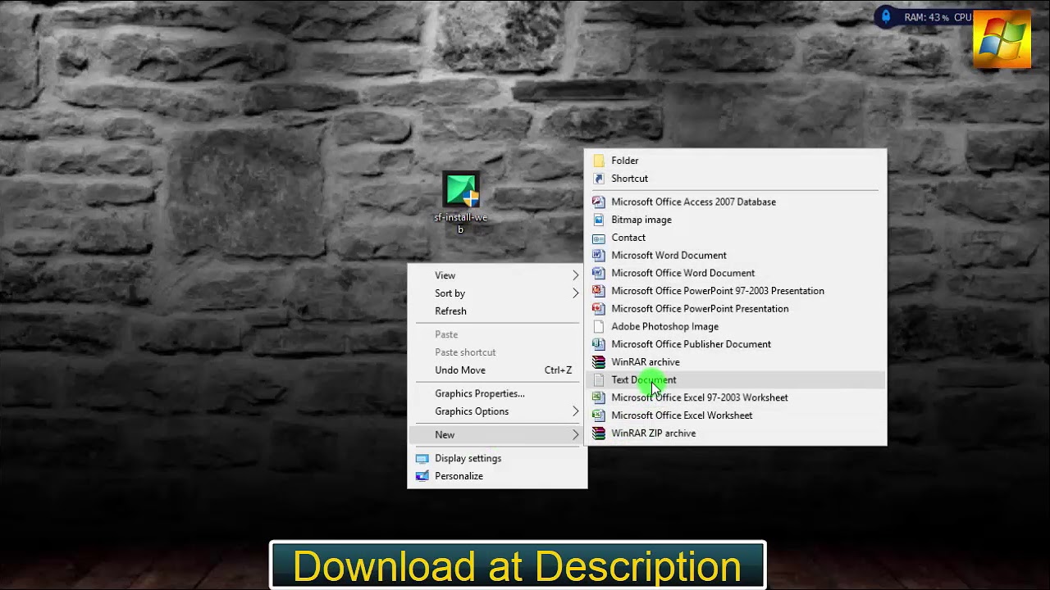Click the Text Document page icon
Viewport: 1050px width, 590px height.
(x=599, y=380)
